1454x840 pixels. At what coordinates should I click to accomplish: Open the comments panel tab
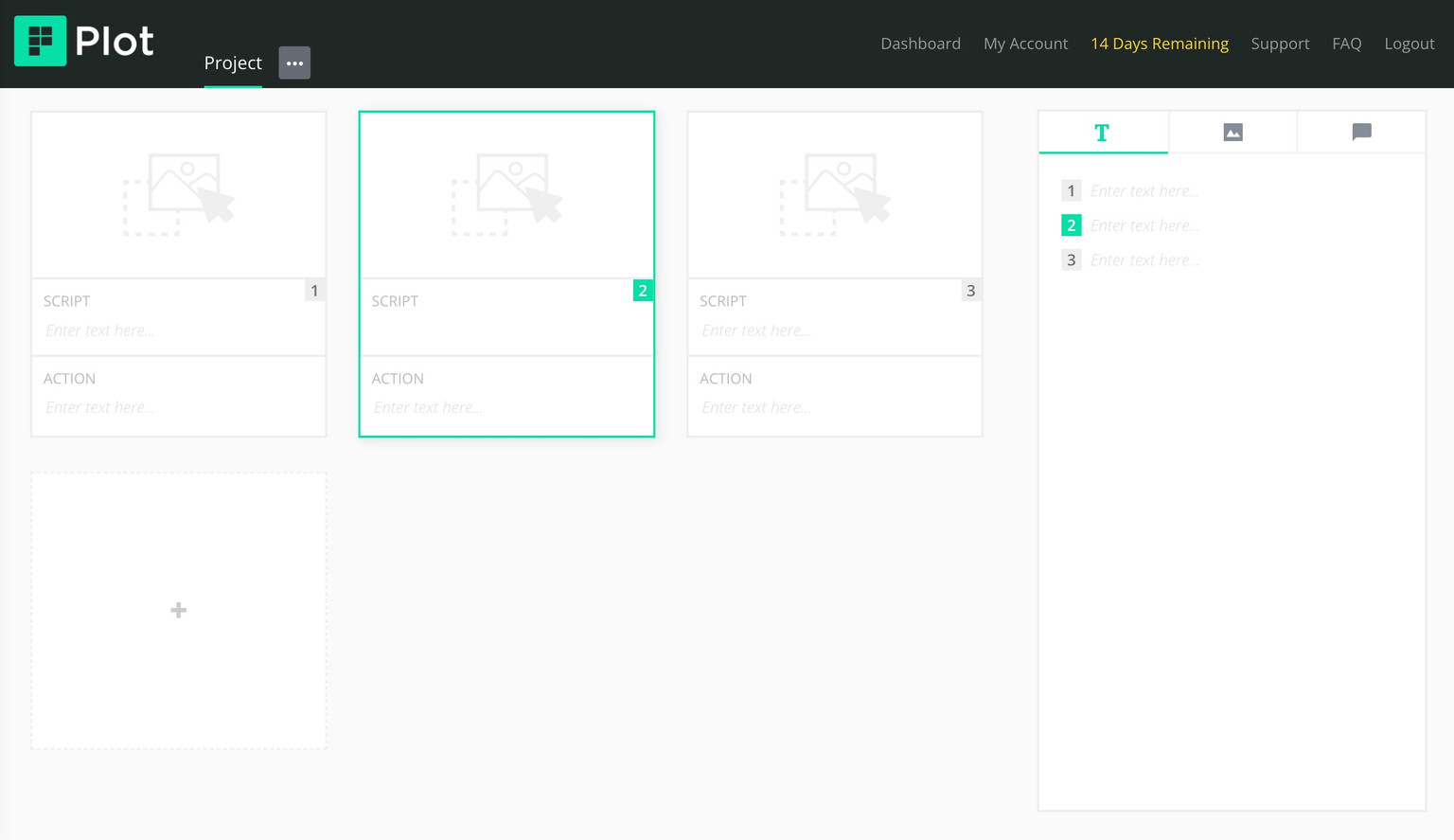(1361, 133)
